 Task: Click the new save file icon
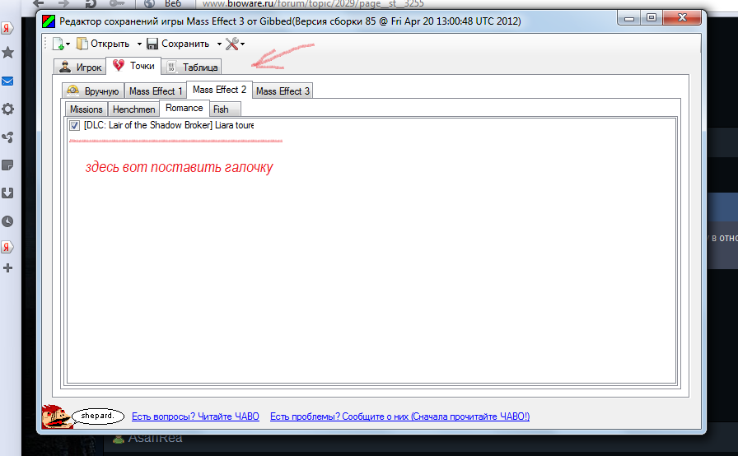pos(58,44)
